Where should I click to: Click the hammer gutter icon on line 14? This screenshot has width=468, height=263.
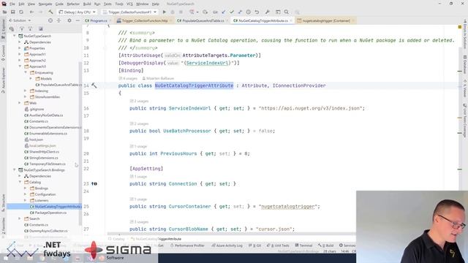(x=94, y=85)
